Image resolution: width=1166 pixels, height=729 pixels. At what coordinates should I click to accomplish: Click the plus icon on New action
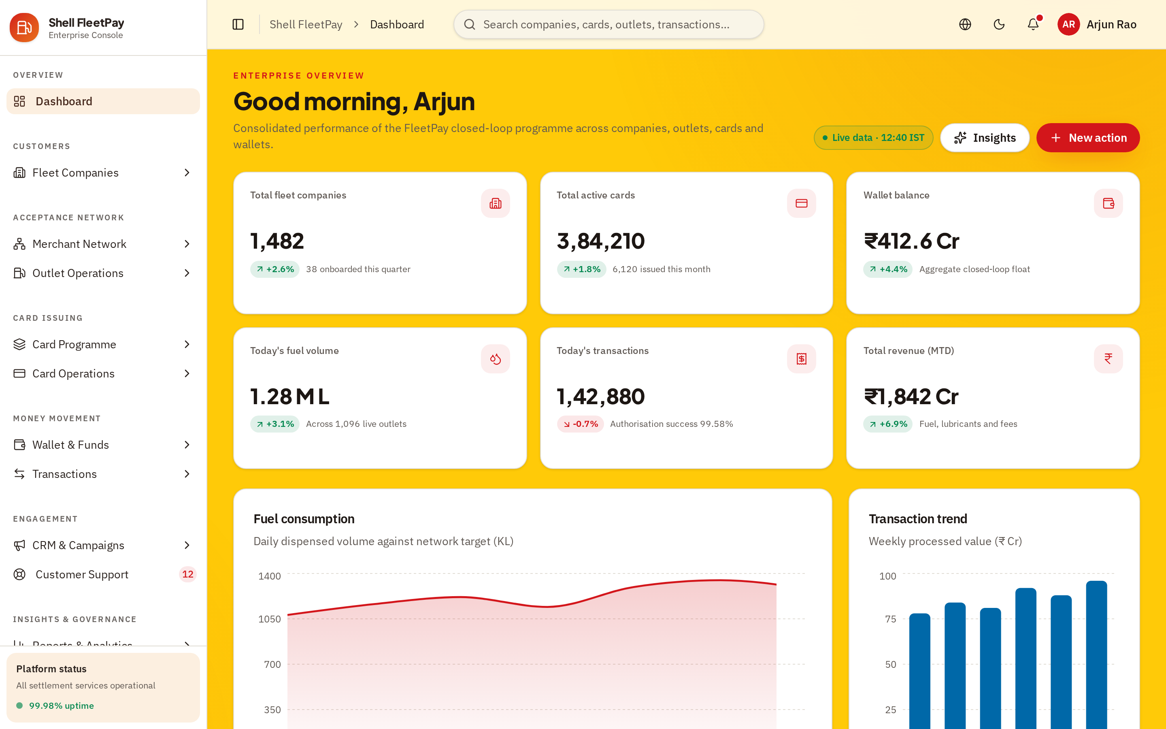pos(1055,138)
